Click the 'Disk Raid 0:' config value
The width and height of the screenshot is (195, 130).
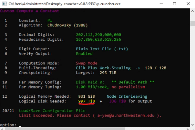coord(90,82)
